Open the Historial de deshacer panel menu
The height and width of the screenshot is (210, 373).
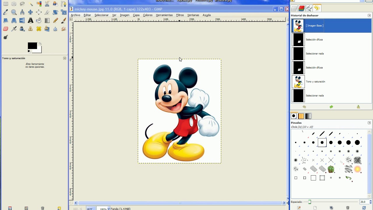pyautogui.click(x=369, y=15)
